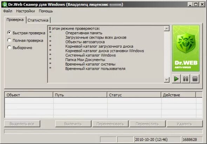Click the В этом режиме проверяются heading
Viewport: 207px width, 144px height.
(x=74, y=28)
